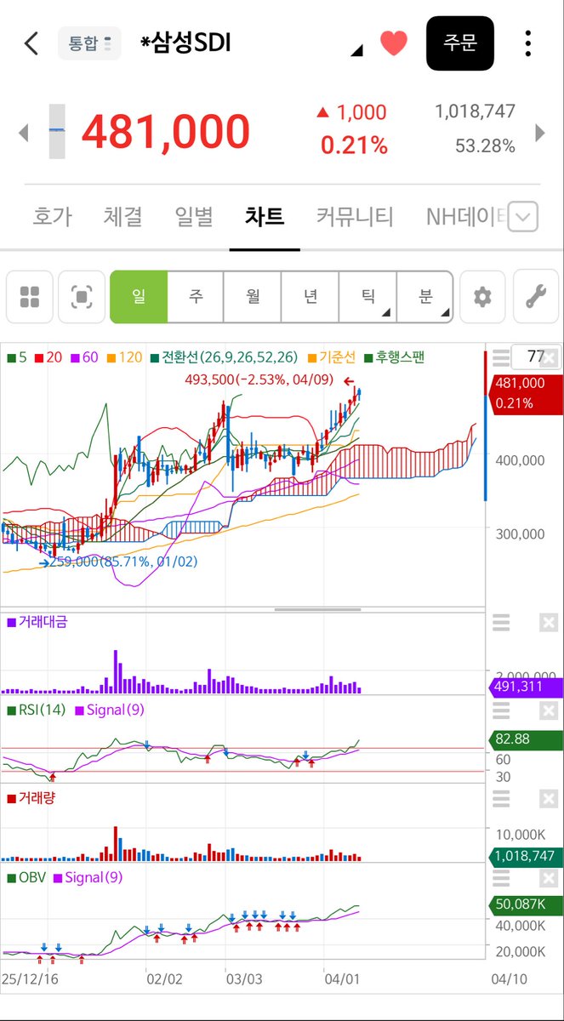Viewport: 564px width, 1021px height.
Task: Open NH데이터 tab
Action: tap(466, 216)
